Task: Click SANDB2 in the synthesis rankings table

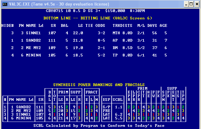Action: coord(24,107)
